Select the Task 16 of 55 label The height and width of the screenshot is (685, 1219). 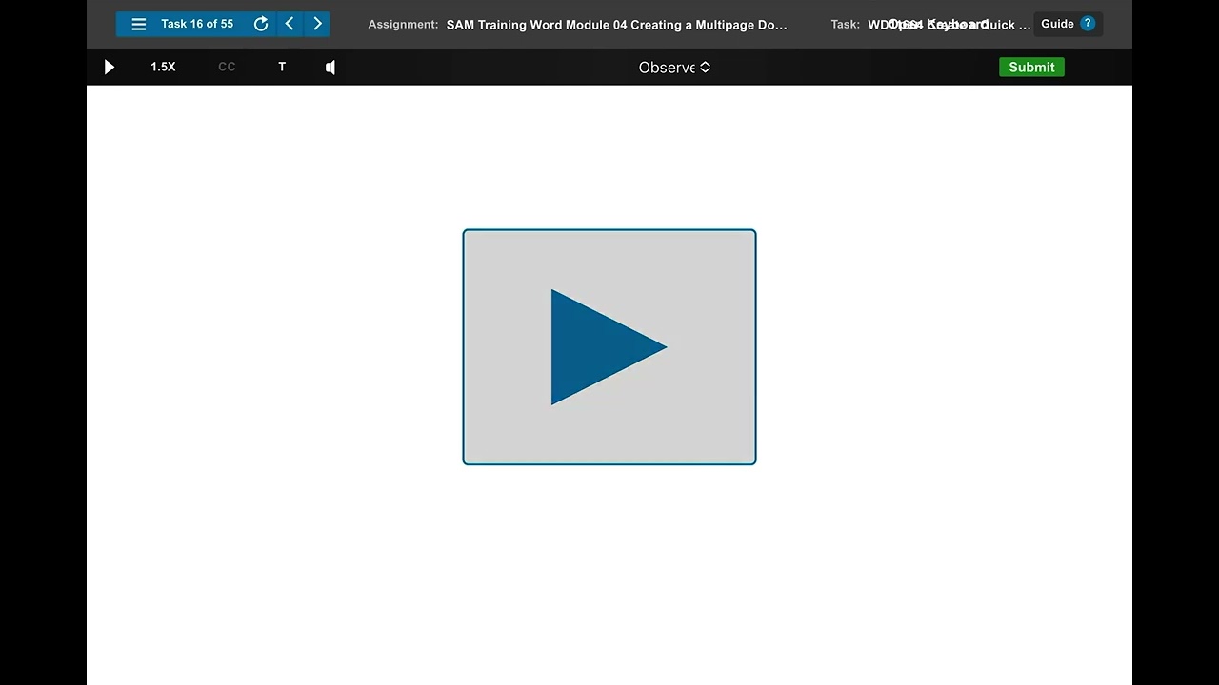pyautogui.click(x=197, y=24)
